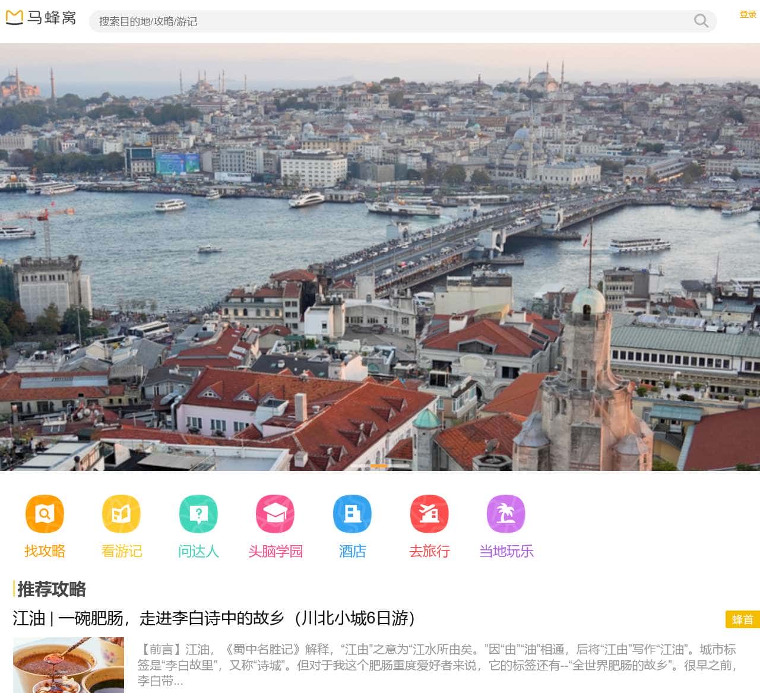
Task: Click the 问达人 question mark icon
Action: [x=198, y=514]
